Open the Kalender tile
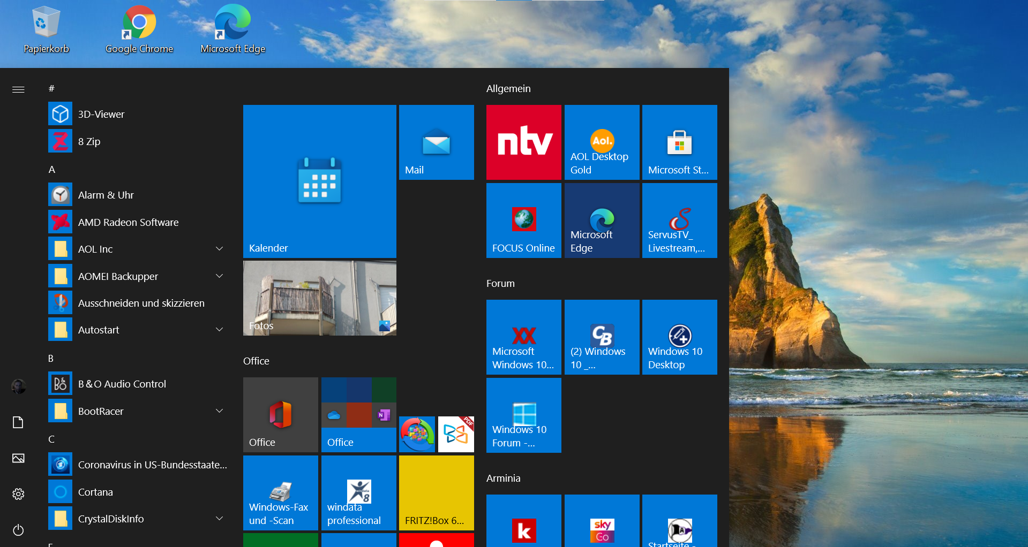1028x547 pixels. [x=320, y=181]
